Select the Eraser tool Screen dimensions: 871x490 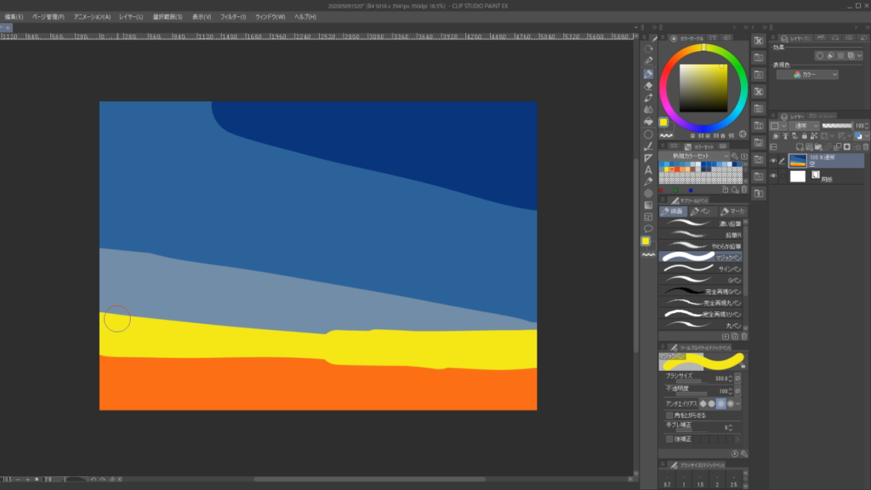pyautogui.click(x=648, y=86)
